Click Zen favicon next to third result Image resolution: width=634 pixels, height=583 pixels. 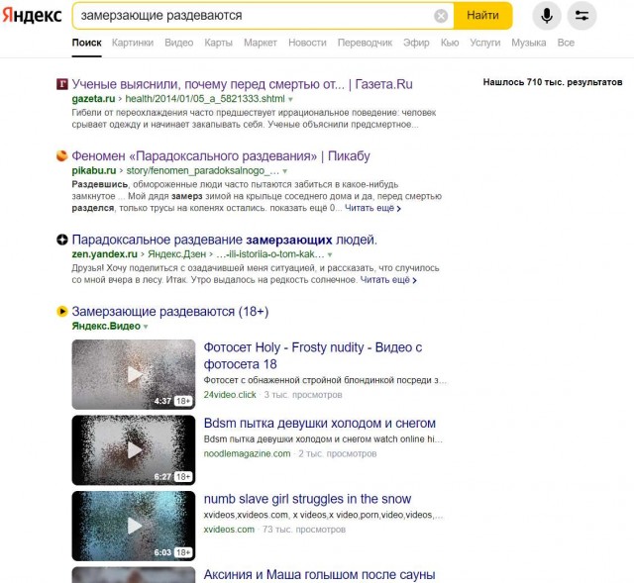61,240
